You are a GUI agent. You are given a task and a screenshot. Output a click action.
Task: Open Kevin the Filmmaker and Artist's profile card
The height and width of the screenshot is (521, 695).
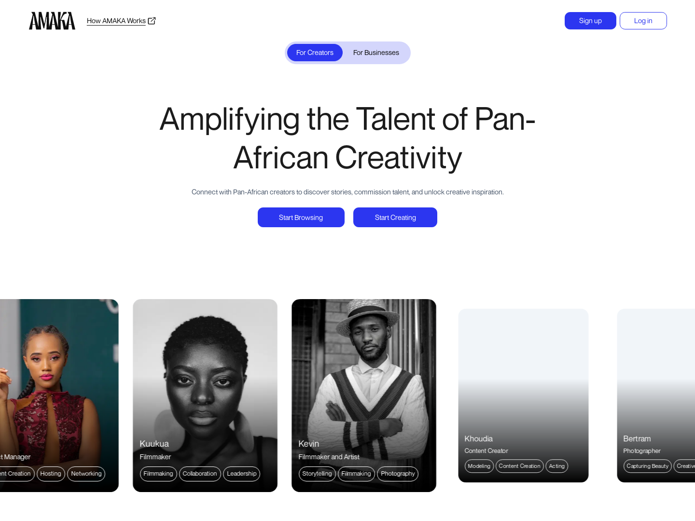click(x=363, y=376)
